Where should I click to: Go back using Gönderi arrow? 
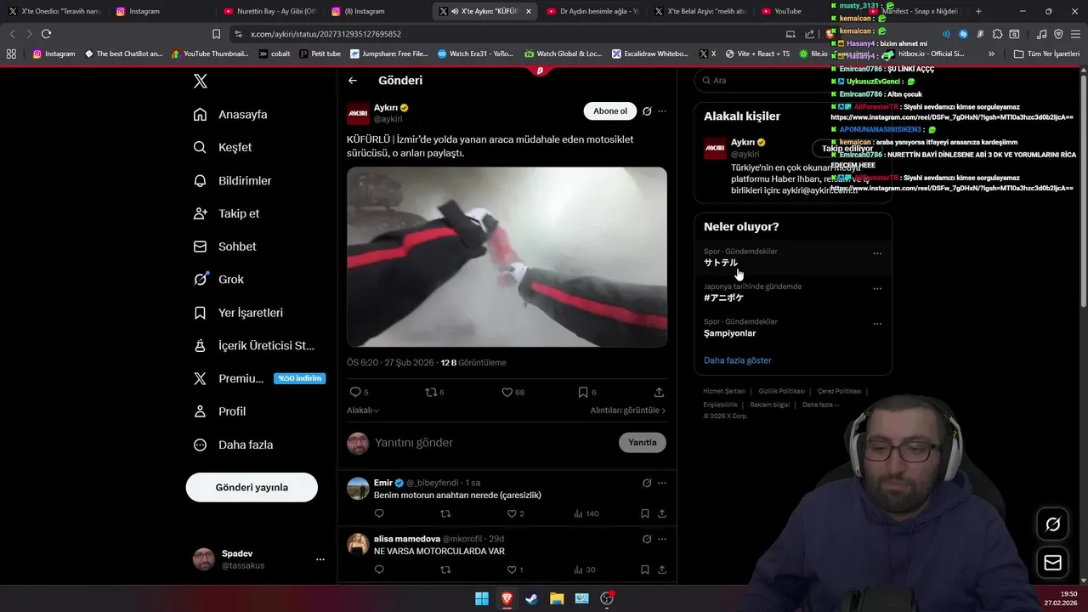click(x=353, y=81)
